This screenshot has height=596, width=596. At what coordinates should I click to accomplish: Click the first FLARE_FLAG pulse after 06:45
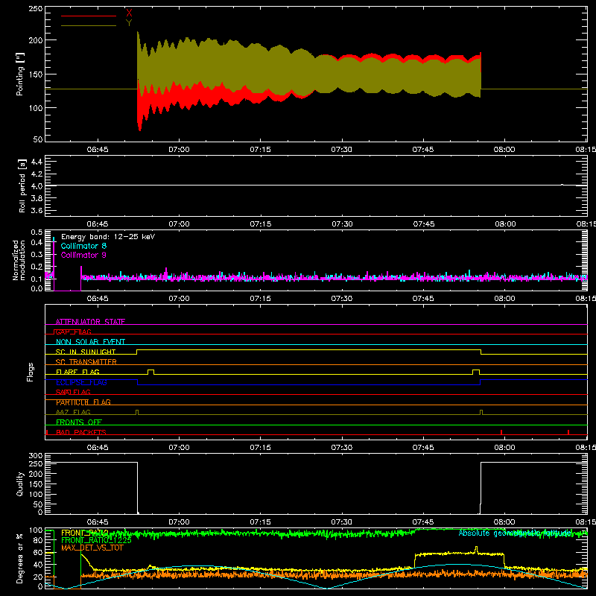tap(151, 372)
